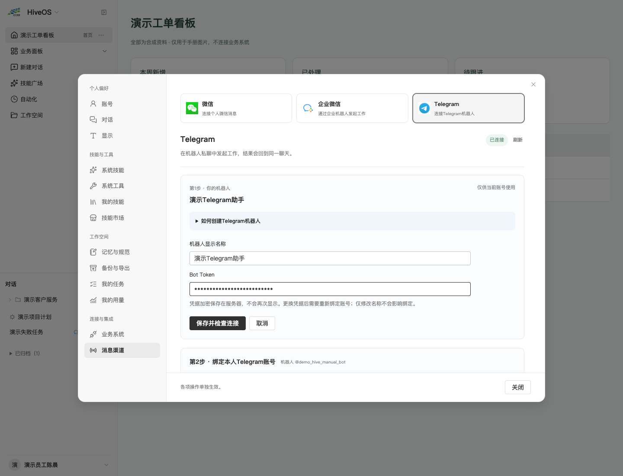Go to 系统技能 settings

[122, 170]
